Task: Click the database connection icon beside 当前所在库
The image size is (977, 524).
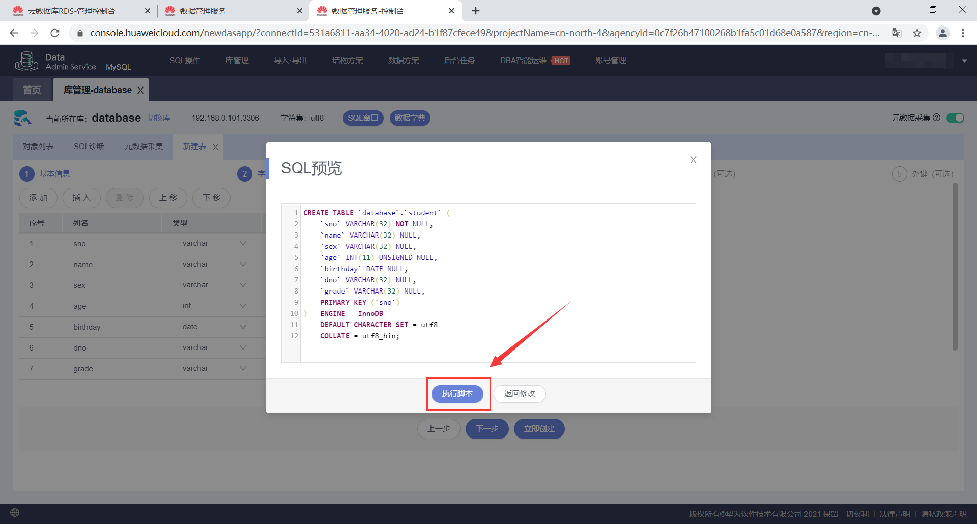Action: [23, 118]
